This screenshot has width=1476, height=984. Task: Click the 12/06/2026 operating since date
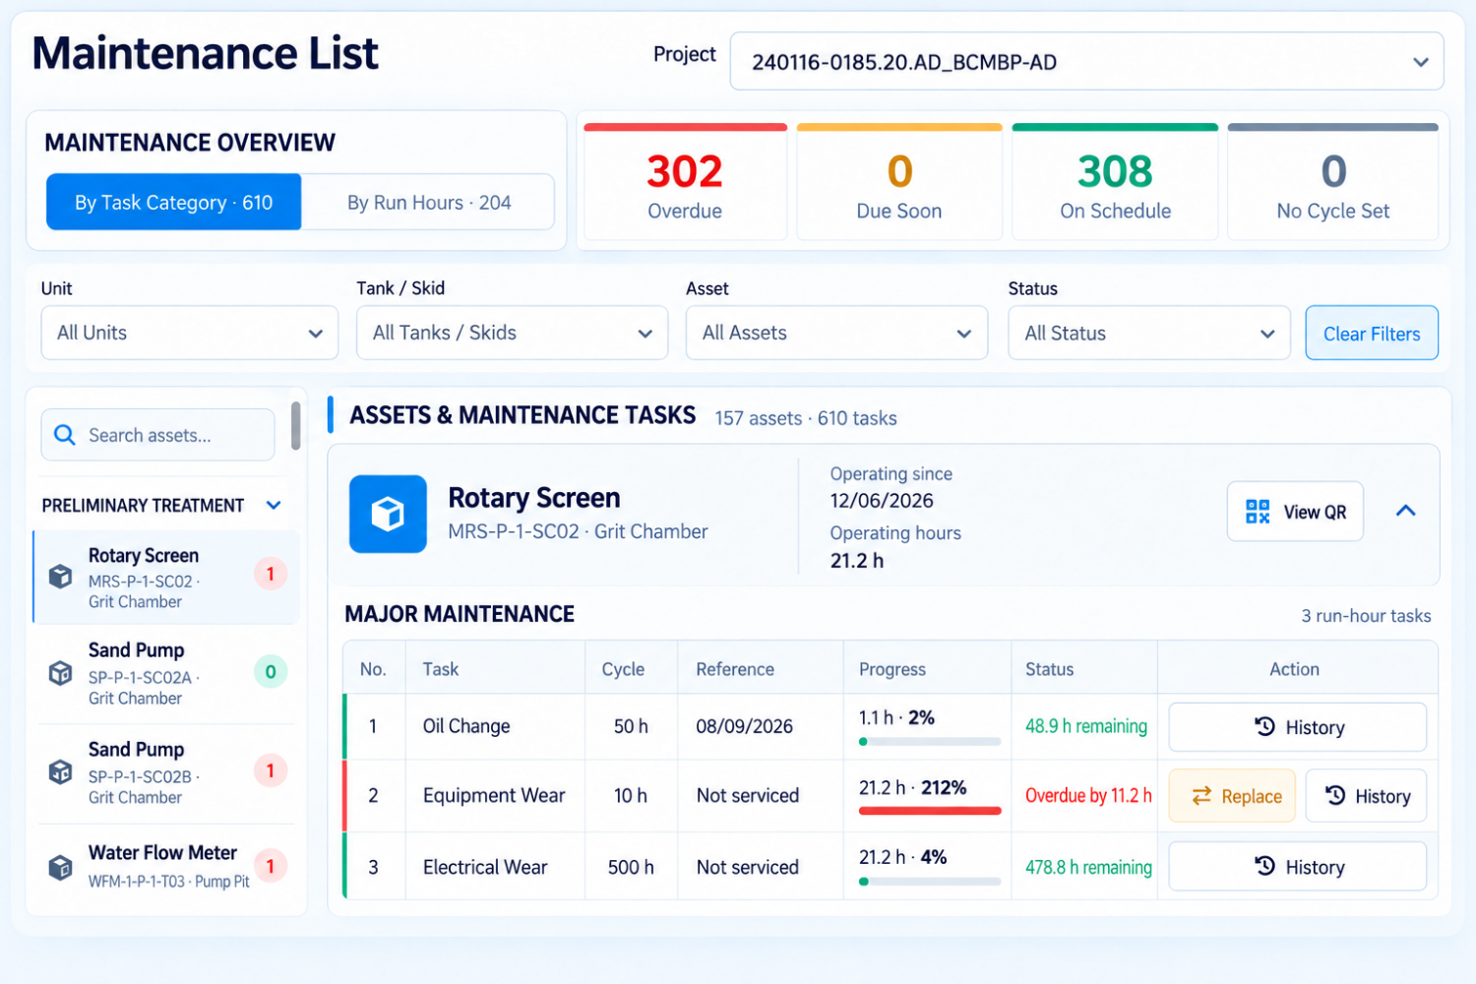coord(882,500)
